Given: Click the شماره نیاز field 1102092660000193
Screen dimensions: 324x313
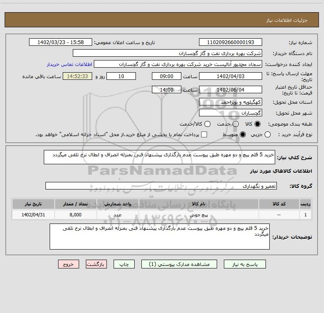Looking at the screenshot, I should point(231,42).
